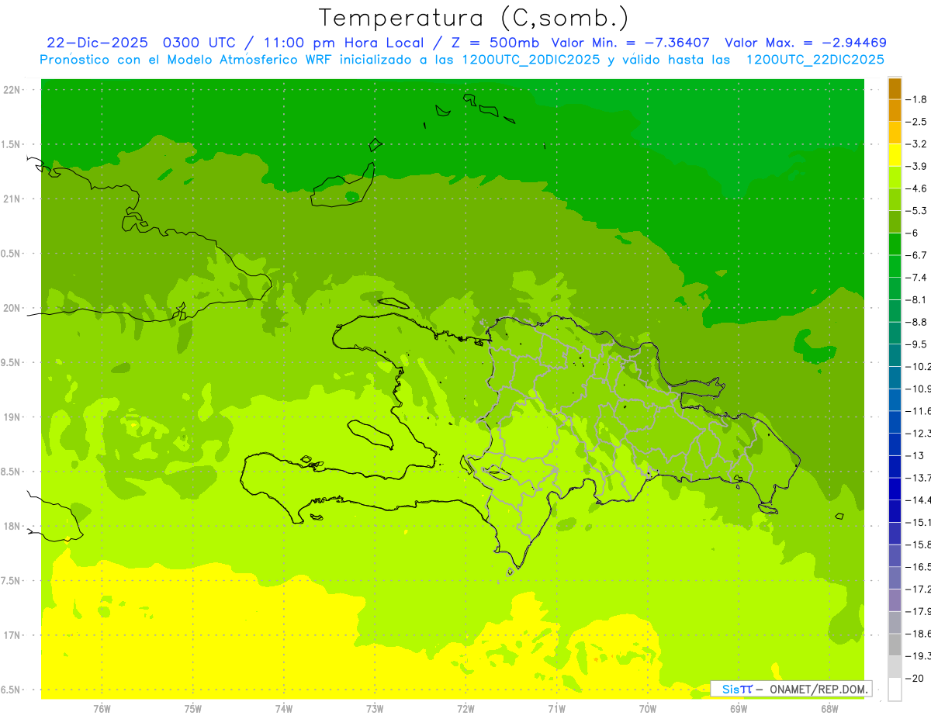This screenshot has width=931, height=719.
Task: Click the 'Temperatura (C,somb.)' chart title
Action: (x=474, y=18)
